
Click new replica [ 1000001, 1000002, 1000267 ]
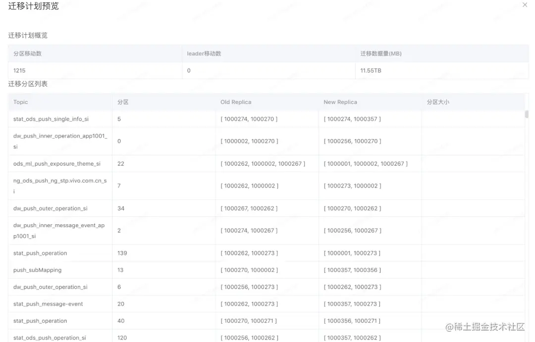click(366, 164)
